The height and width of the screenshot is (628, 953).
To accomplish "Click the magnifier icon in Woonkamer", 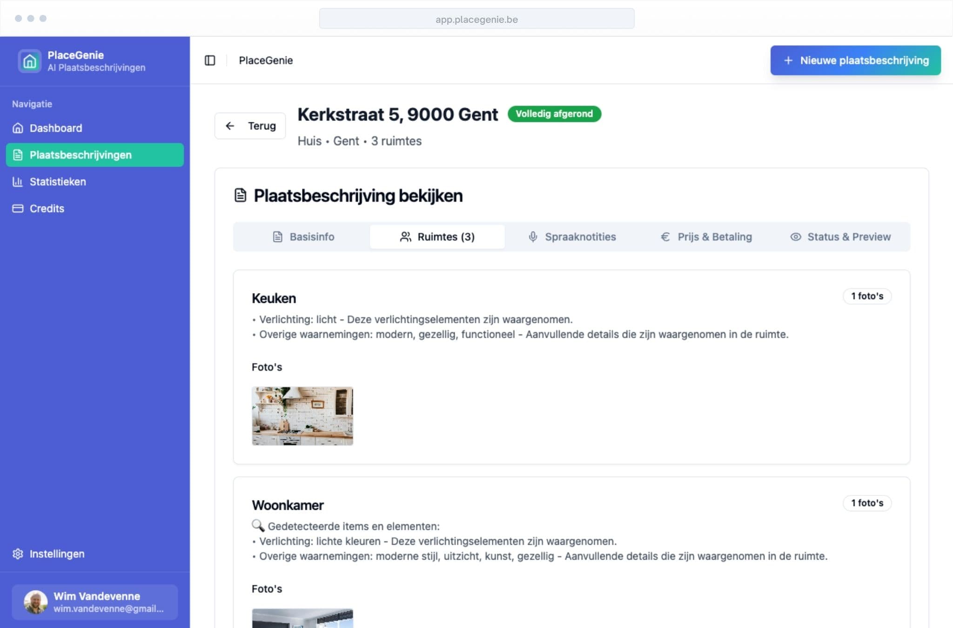I will (258, 526).
